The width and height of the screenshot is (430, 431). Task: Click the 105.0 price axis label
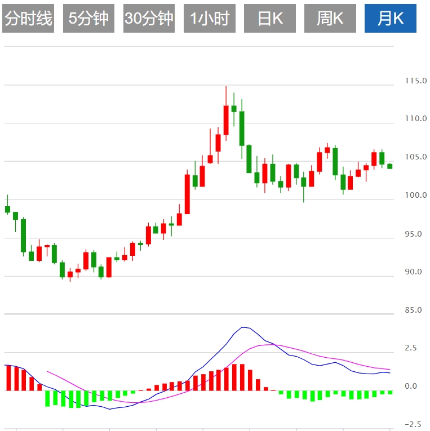tap(416, 157)
